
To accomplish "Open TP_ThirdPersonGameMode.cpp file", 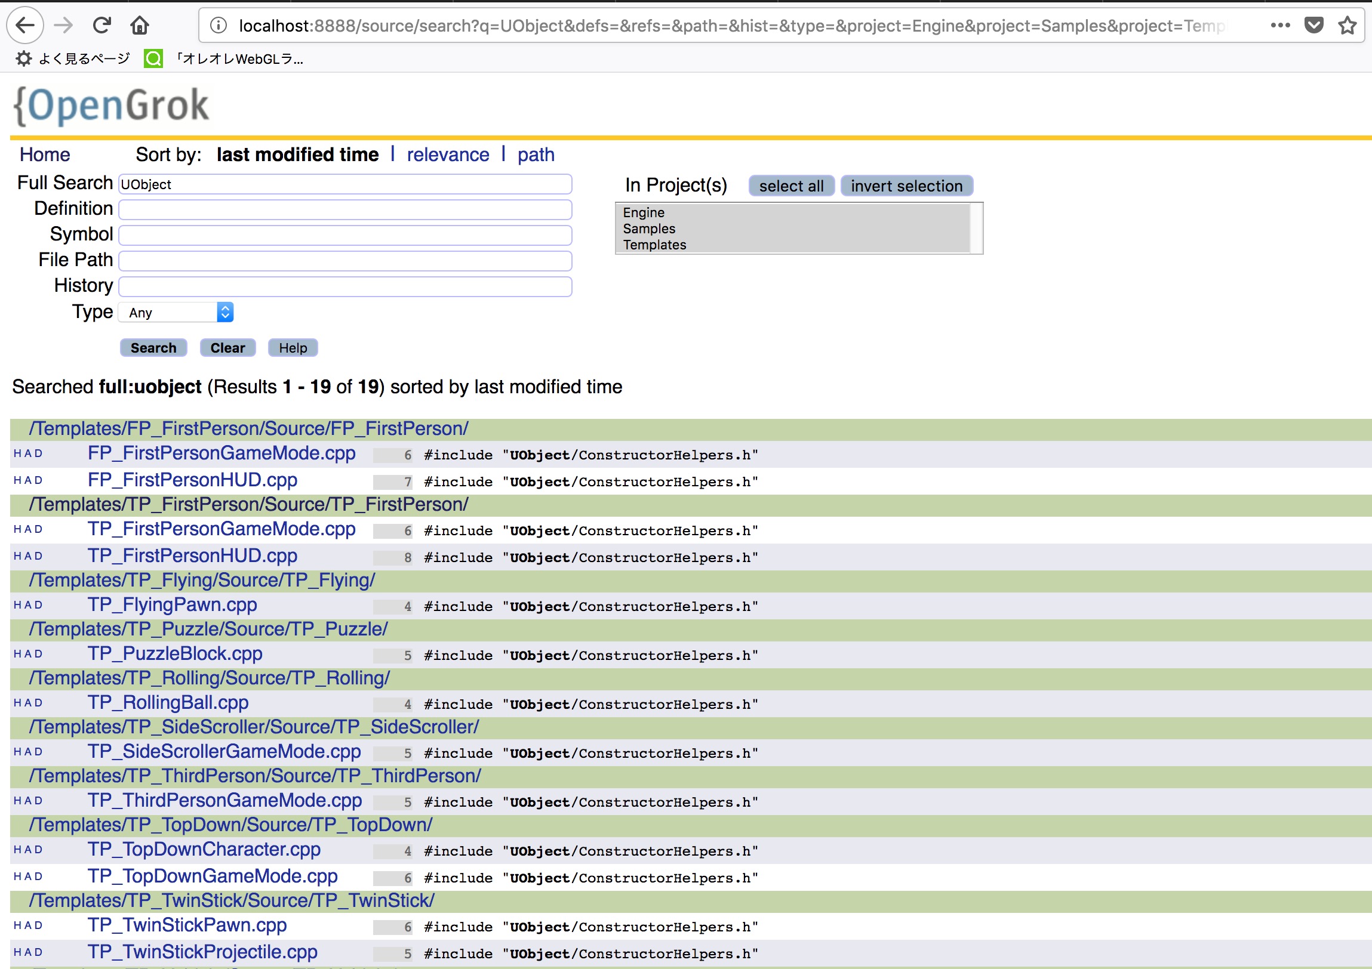I will pos(224,801).
